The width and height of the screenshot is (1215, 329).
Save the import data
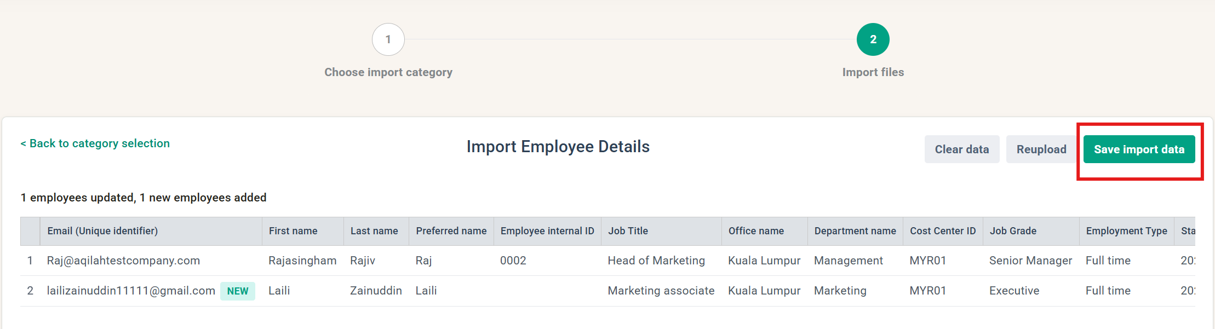tap(1139, 149)
